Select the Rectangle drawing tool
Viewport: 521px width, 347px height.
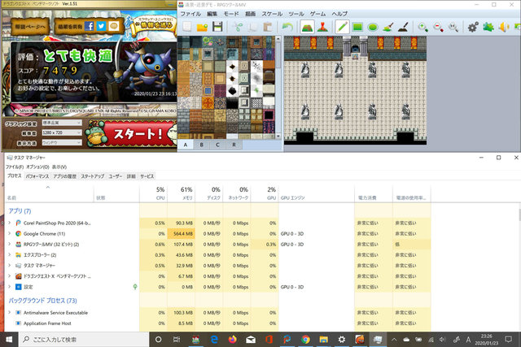point(357,27)
